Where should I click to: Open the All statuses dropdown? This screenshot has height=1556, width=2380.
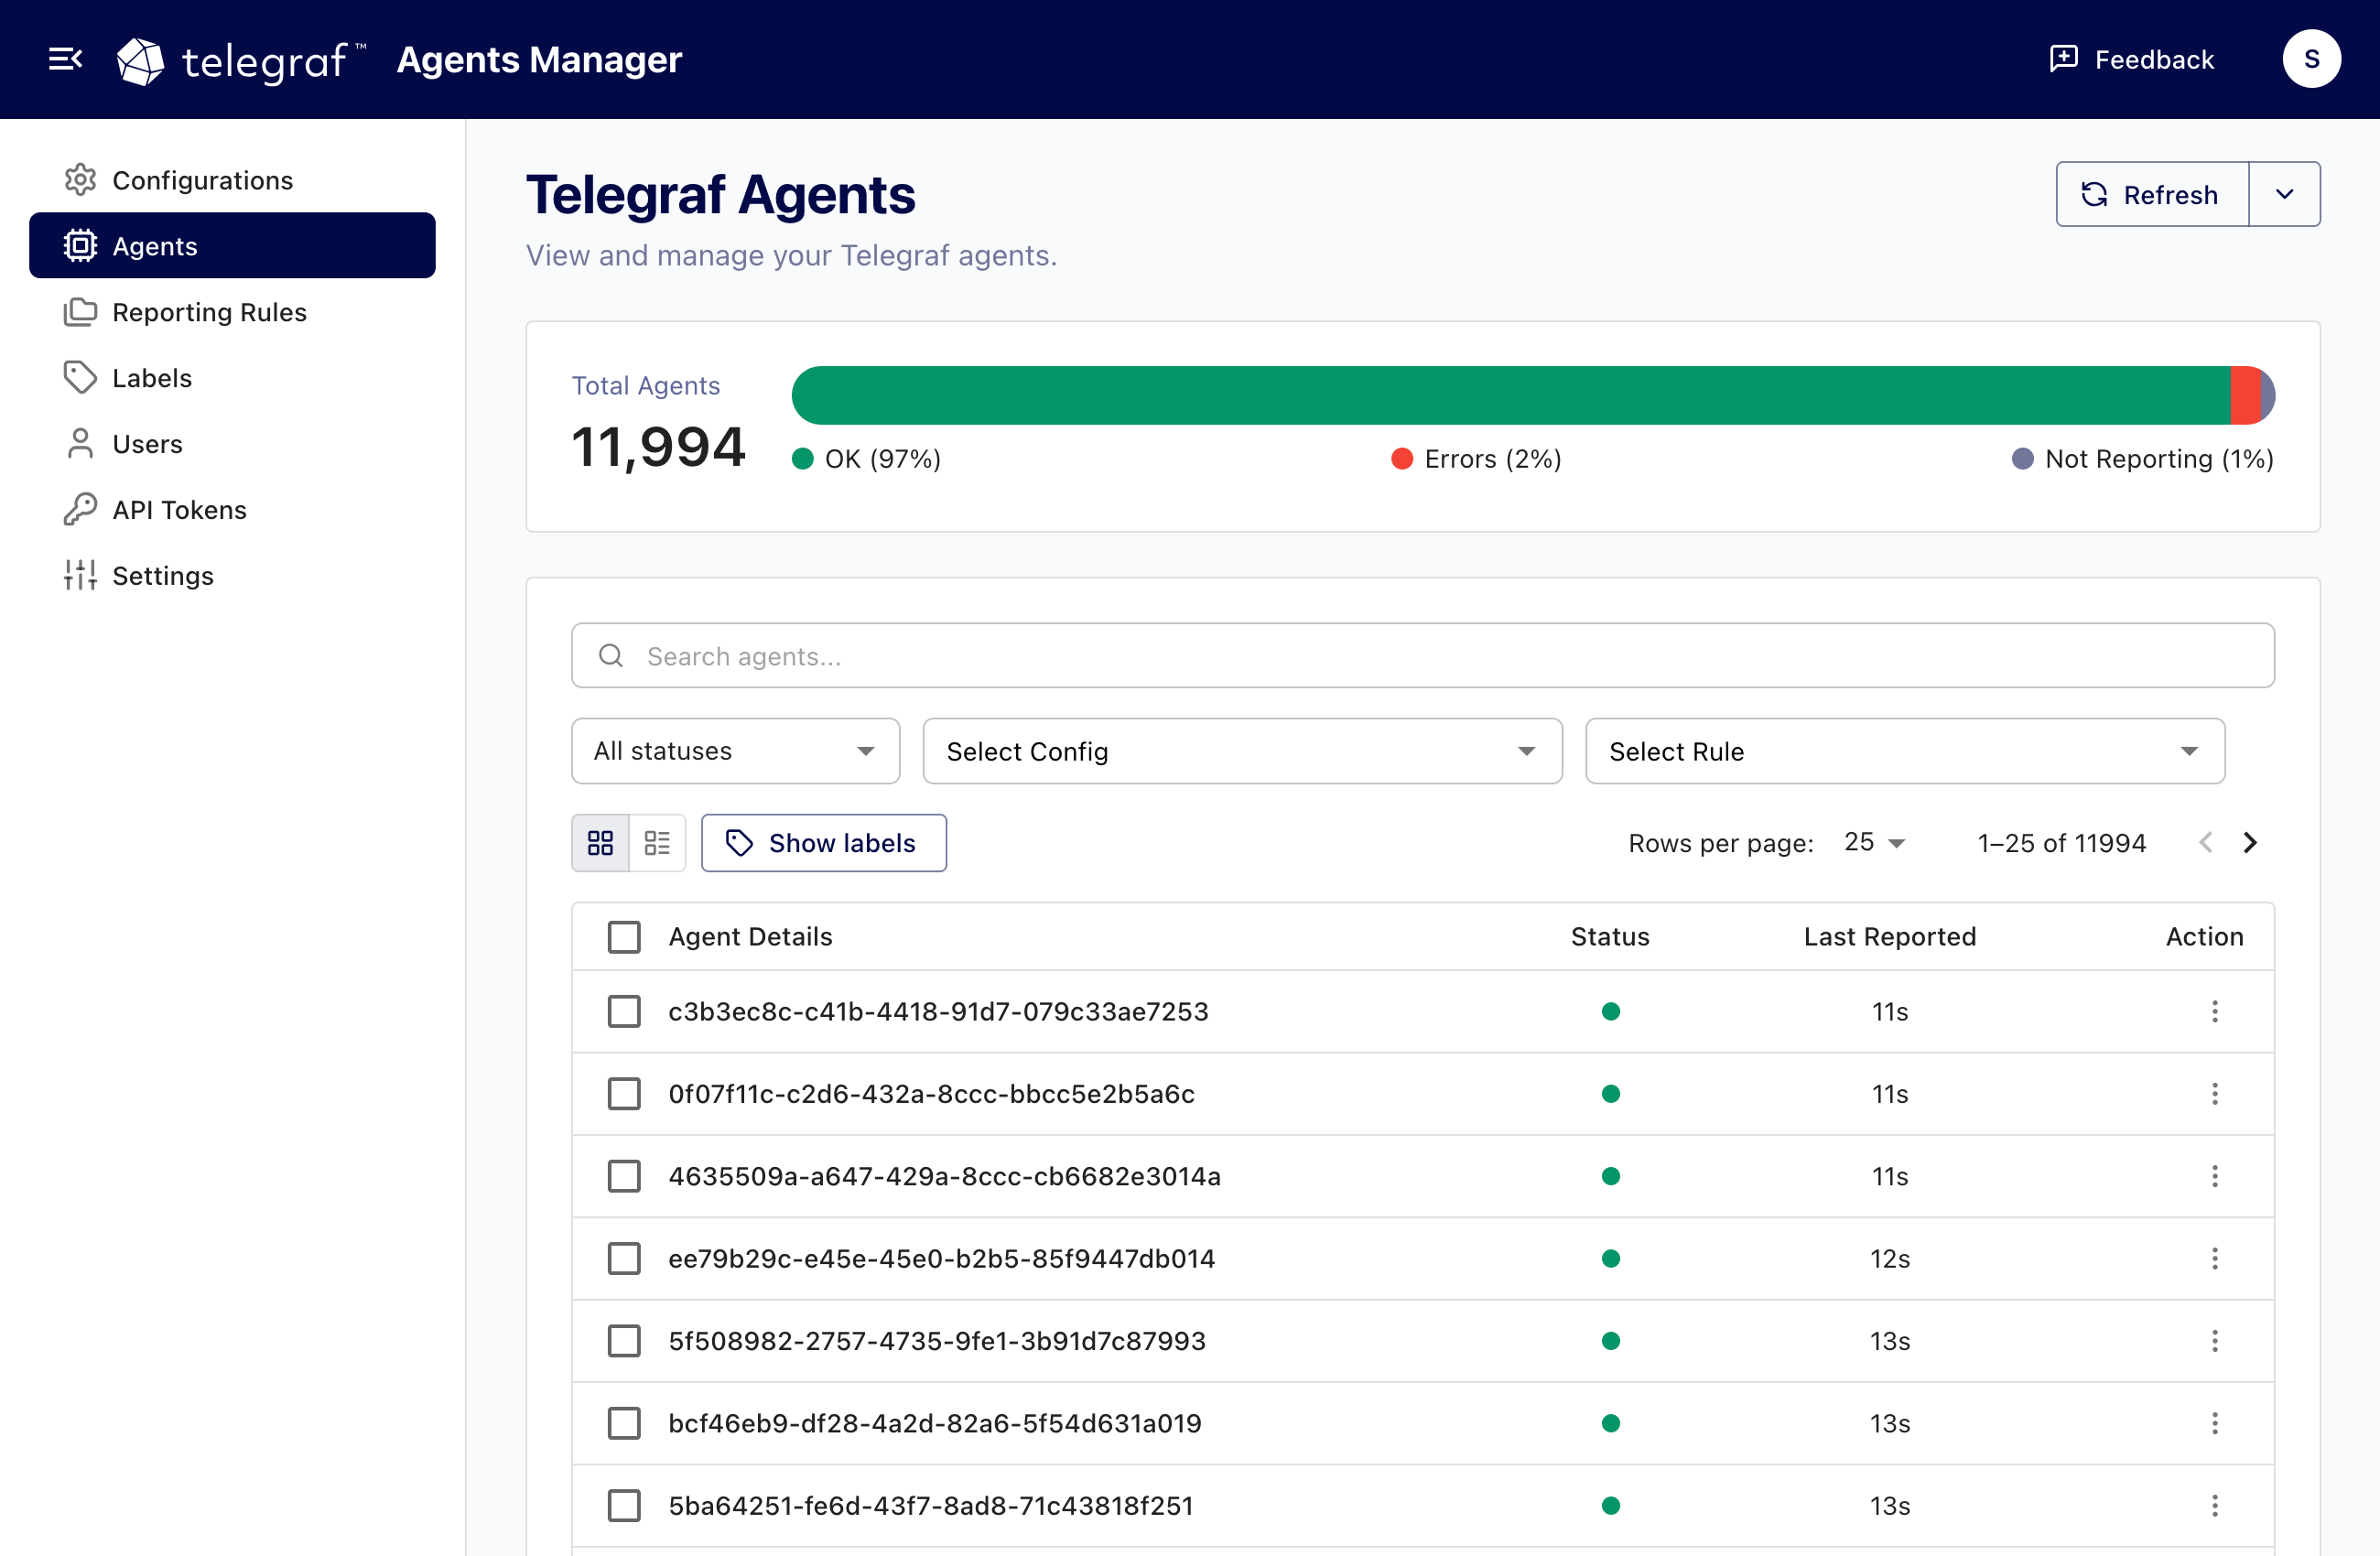[735, 751]
